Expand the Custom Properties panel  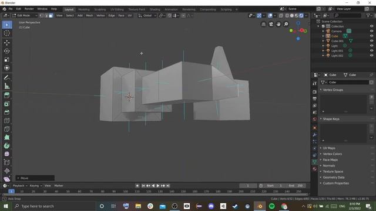335,183
